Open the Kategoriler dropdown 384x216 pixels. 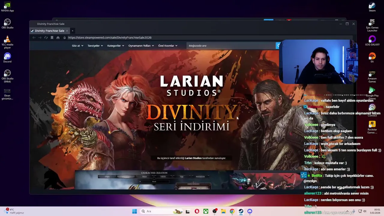(x=115, y=46)
